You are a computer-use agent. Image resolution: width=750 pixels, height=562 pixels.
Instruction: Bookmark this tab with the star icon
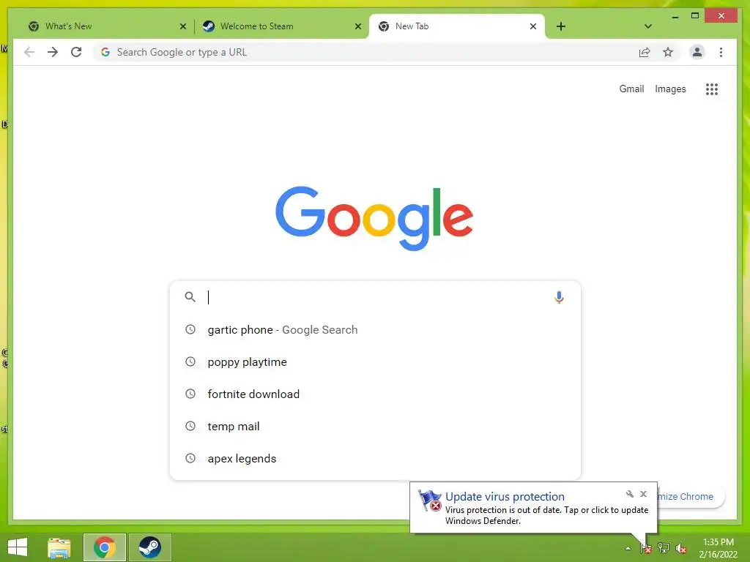pos(668,52)
